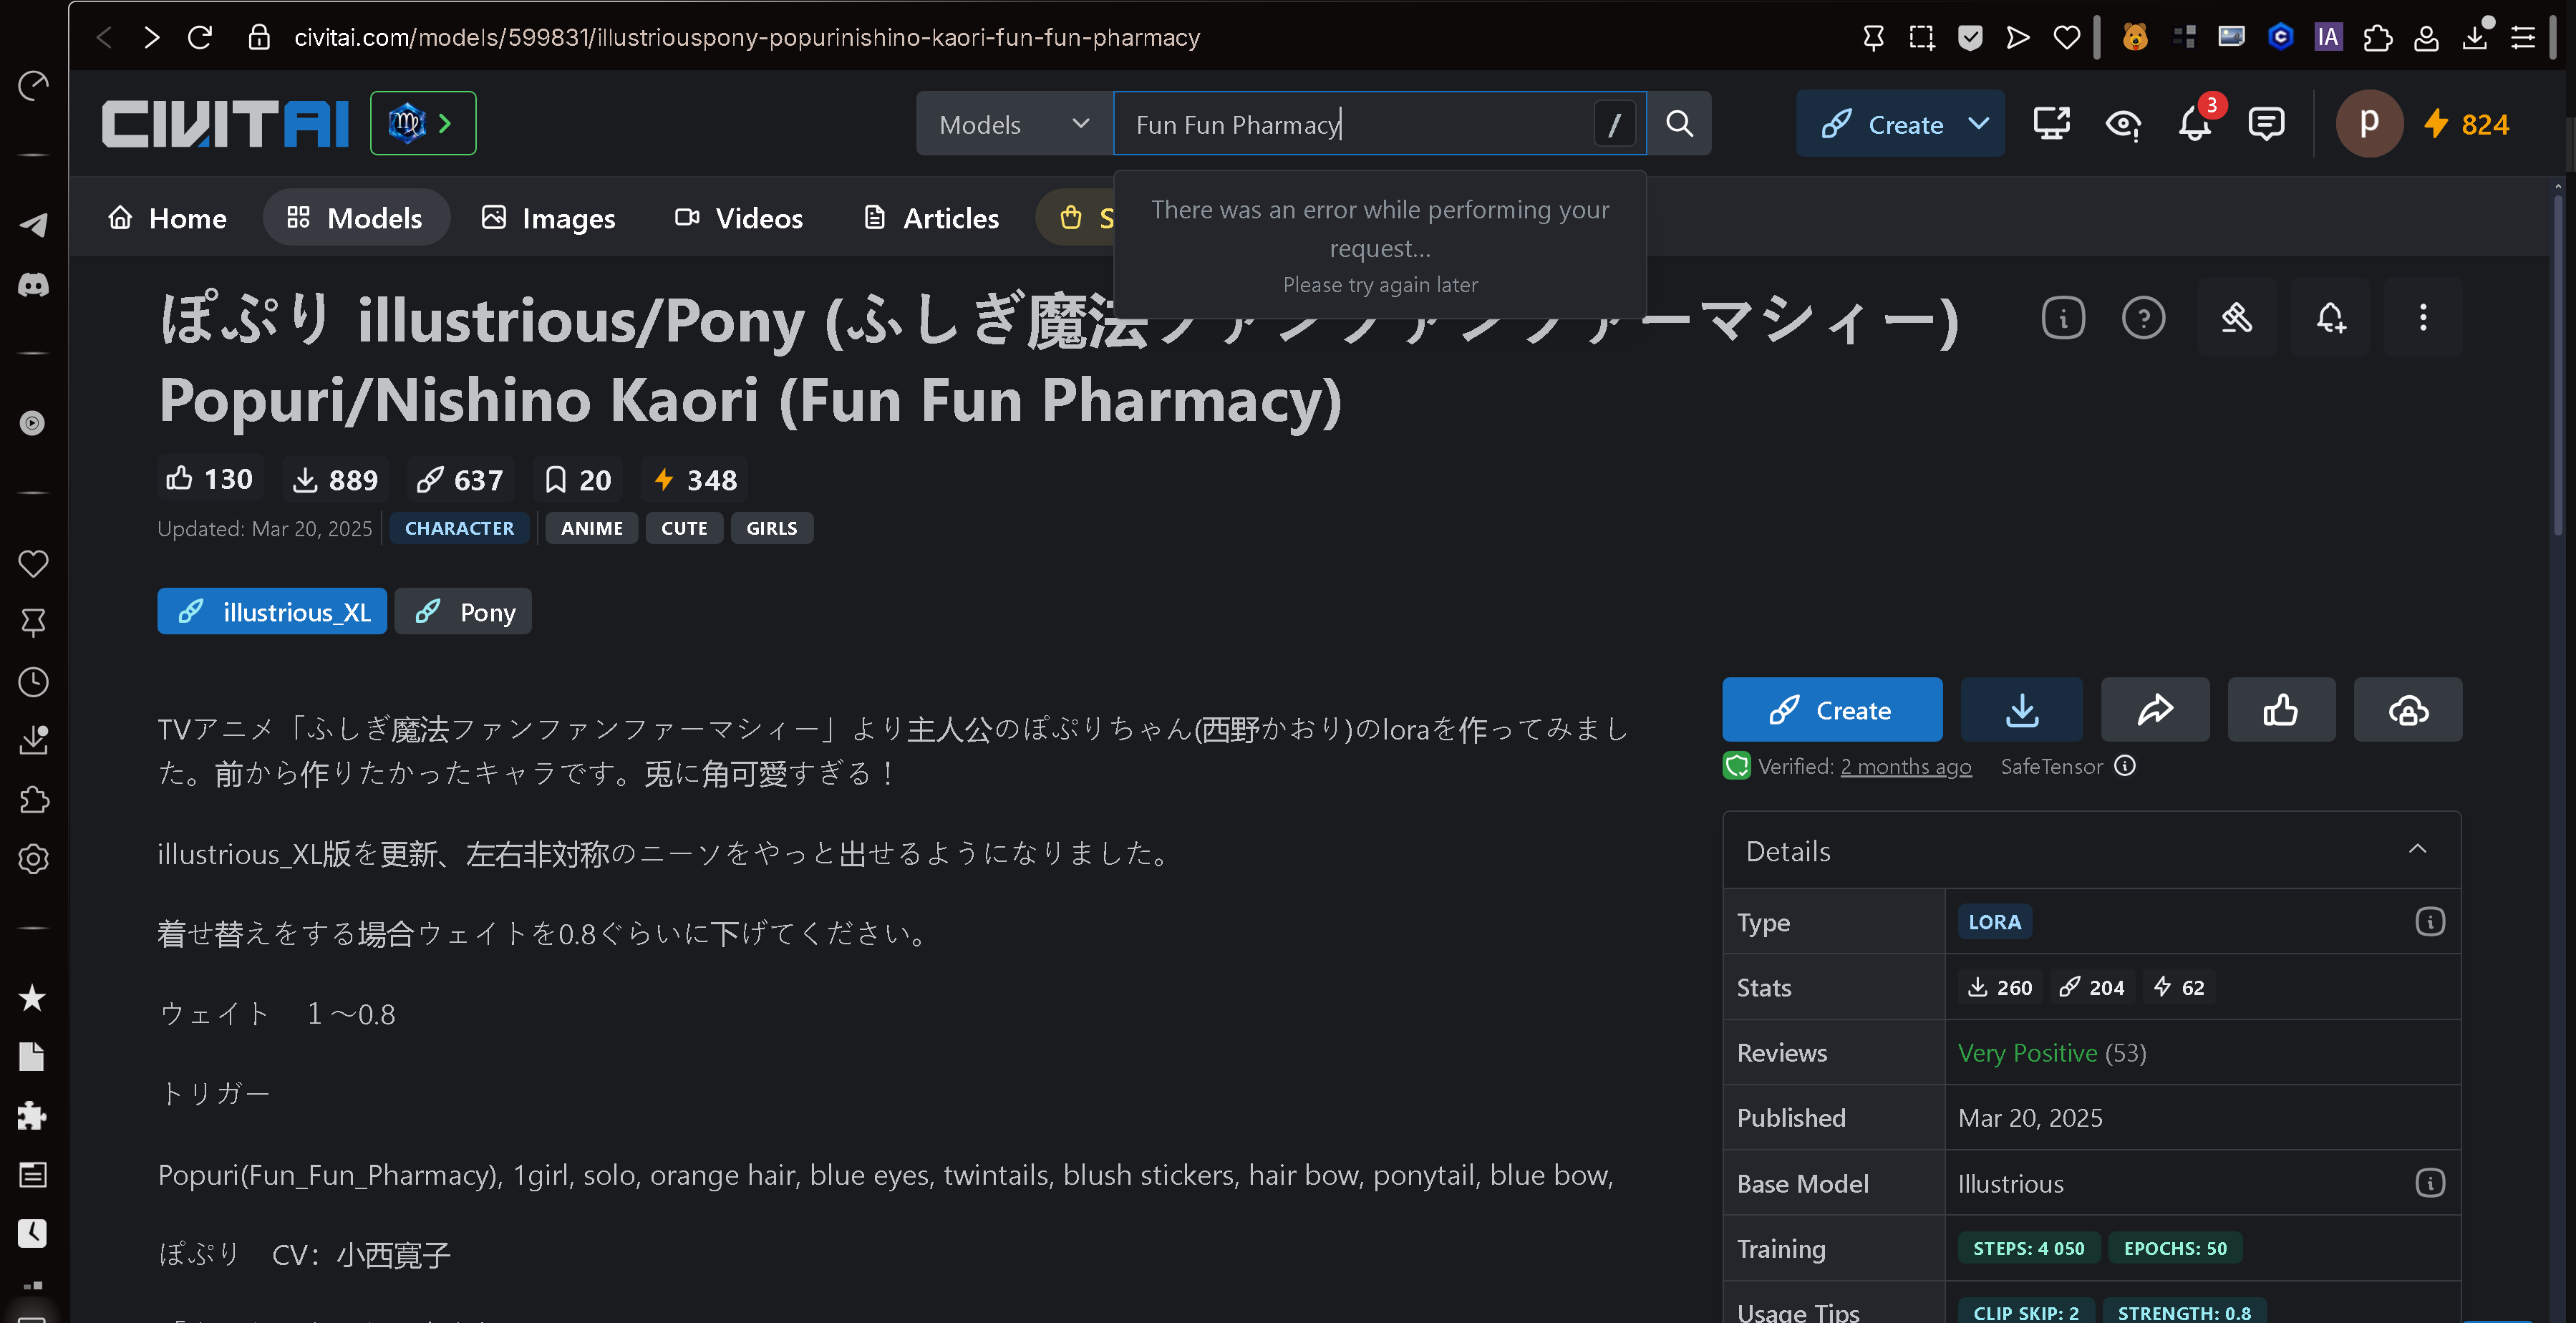2576x1323 pixels.
Task: Download the model file
Action: tap(2021, 710)
